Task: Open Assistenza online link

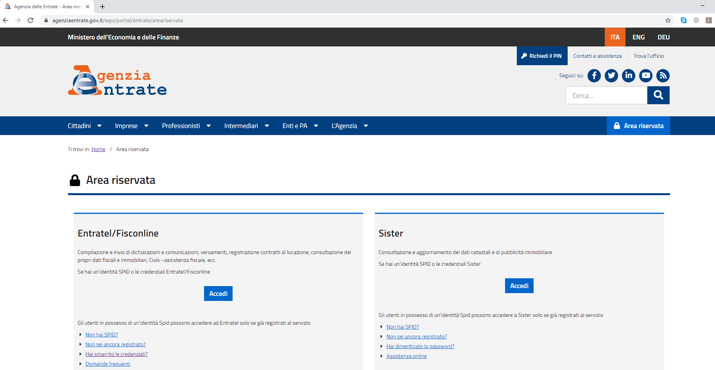Action: tap(407, 356)
